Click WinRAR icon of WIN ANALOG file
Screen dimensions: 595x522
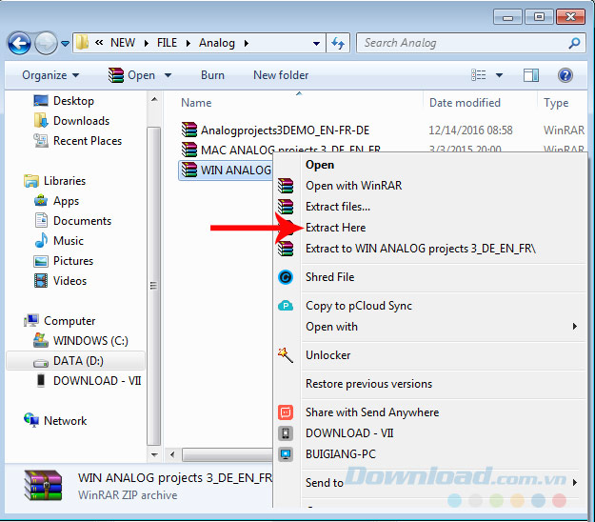pos(189,170)
